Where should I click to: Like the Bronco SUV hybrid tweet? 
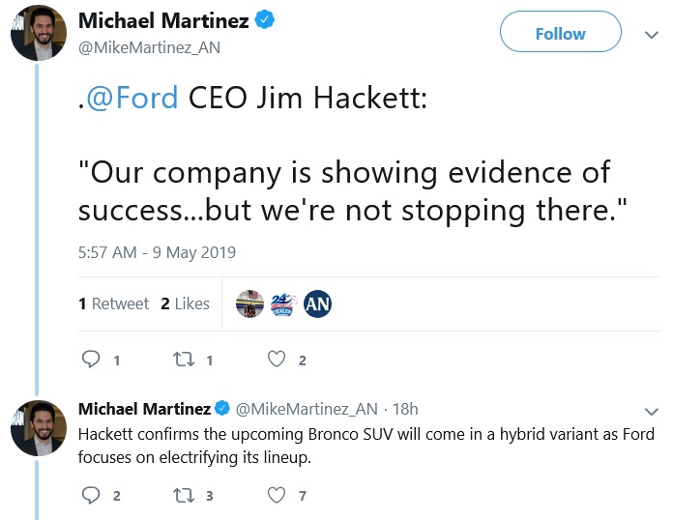tap(277, 495)
